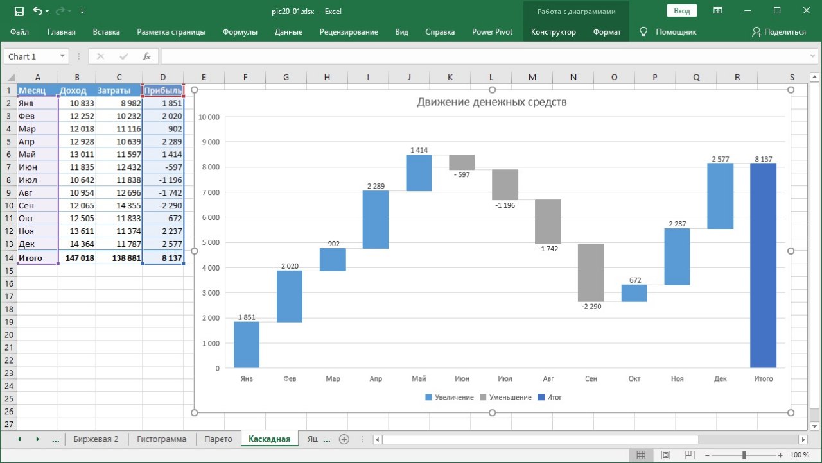
Task: Click inside the formula bar input
Action: (x=483, y=56)
